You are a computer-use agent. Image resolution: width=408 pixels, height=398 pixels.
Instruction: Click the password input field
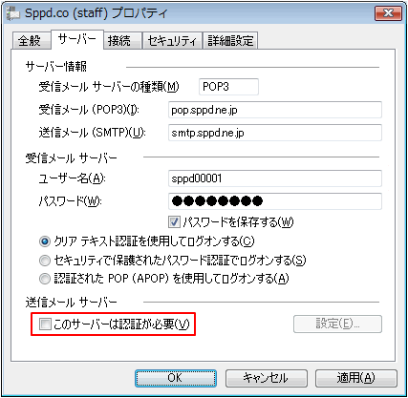click(x=275, y=201)
